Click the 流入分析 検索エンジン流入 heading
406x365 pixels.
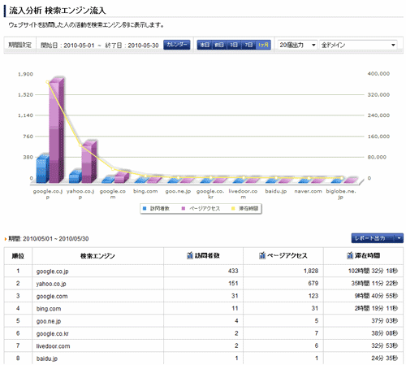(57, 11)
